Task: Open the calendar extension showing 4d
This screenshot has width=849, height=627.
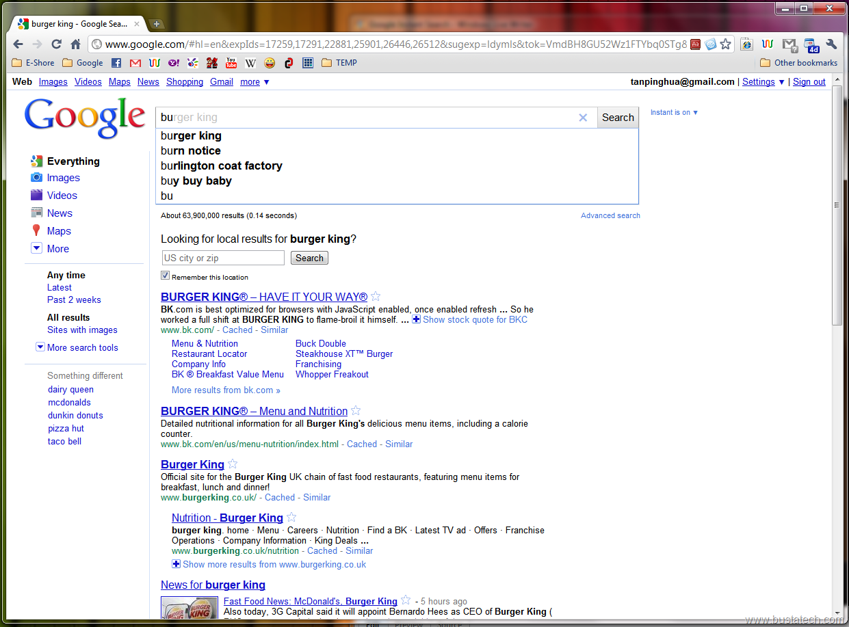Action: point(811,44)
